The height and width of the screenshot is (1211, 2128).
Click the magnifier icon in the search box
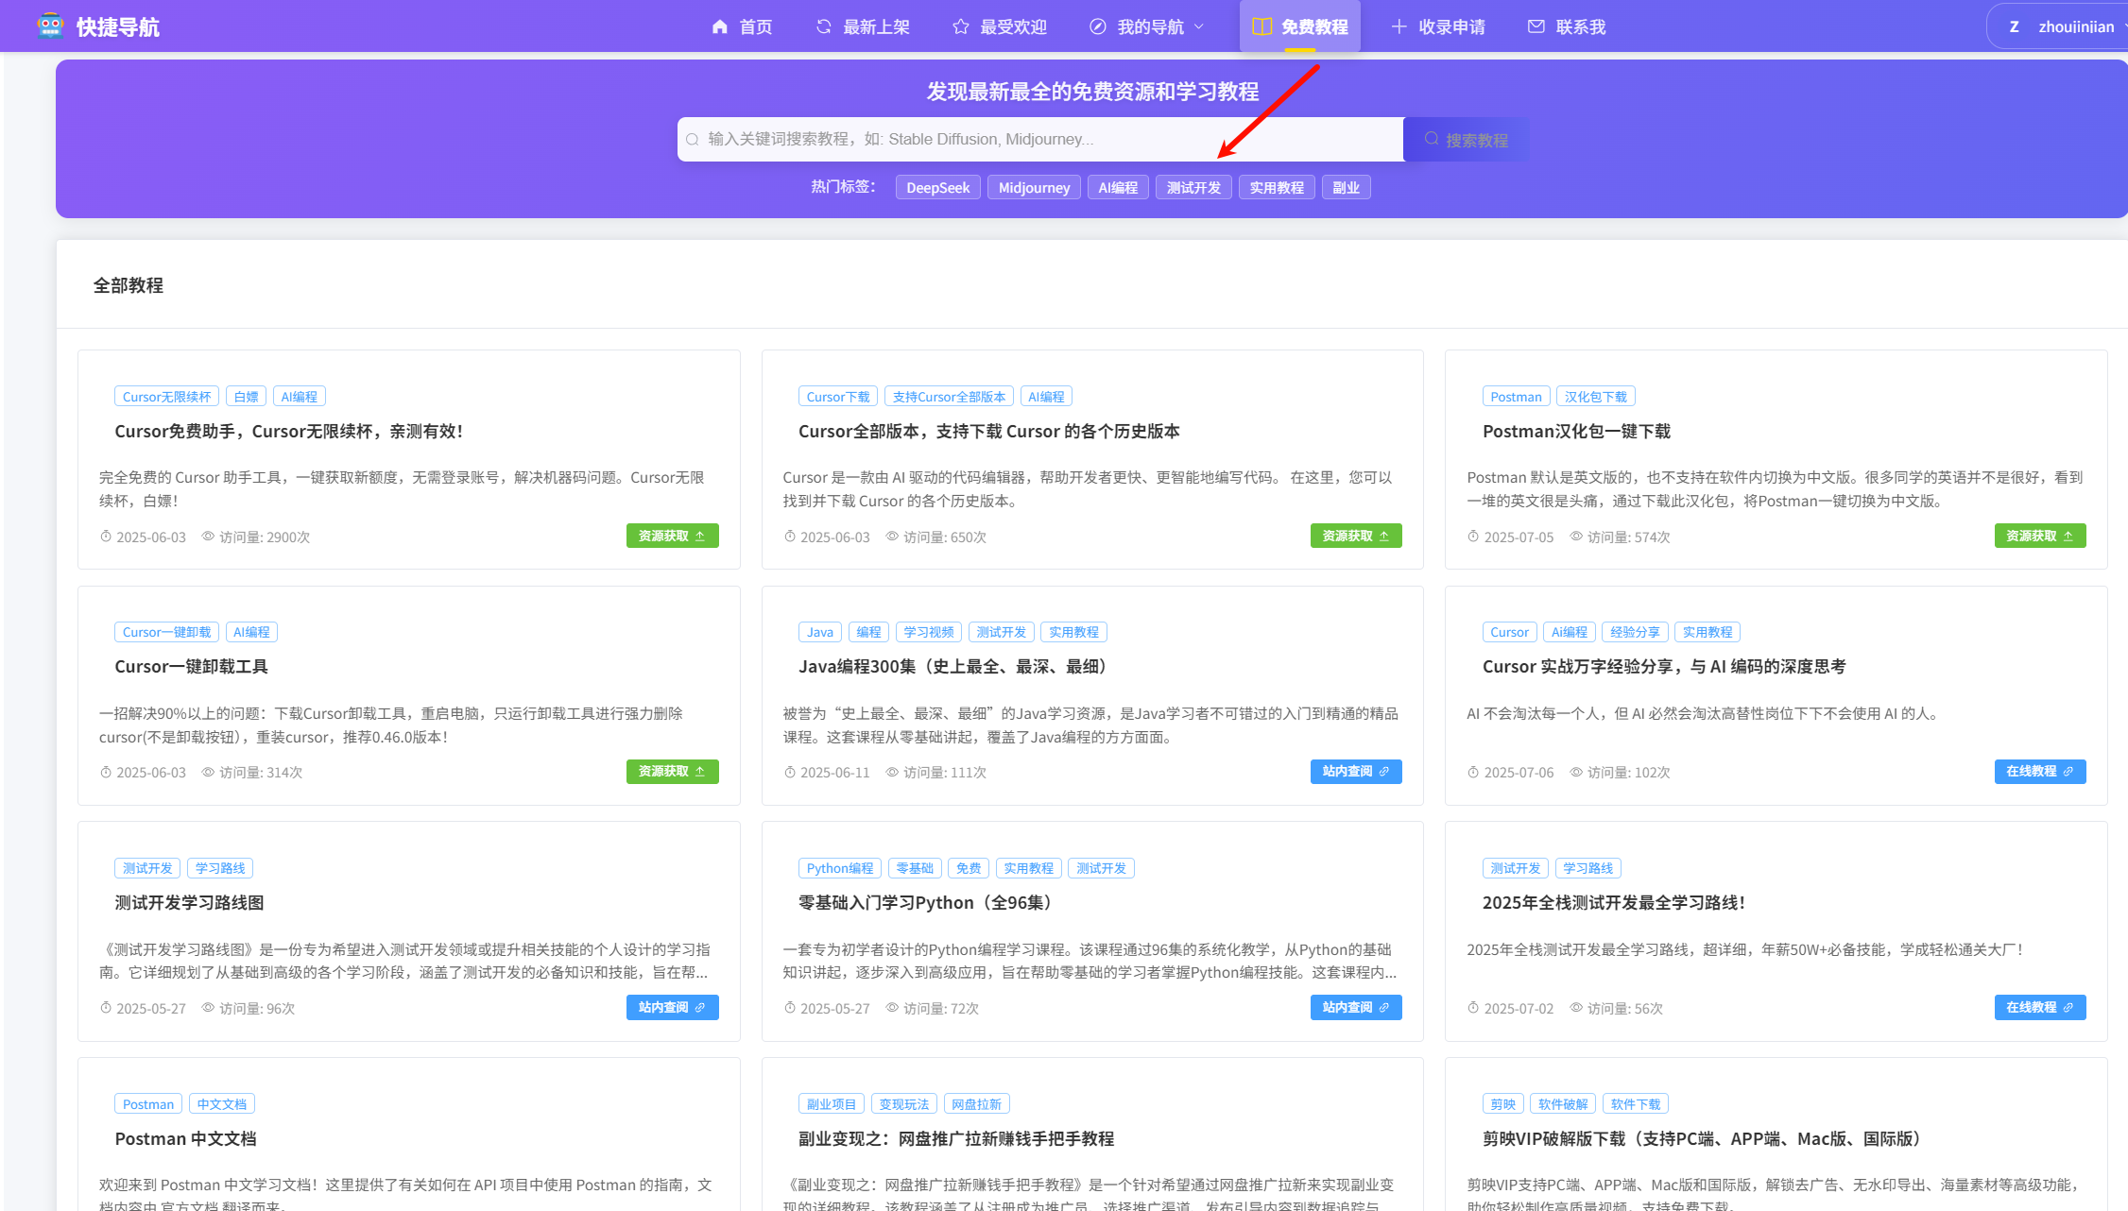693,140
